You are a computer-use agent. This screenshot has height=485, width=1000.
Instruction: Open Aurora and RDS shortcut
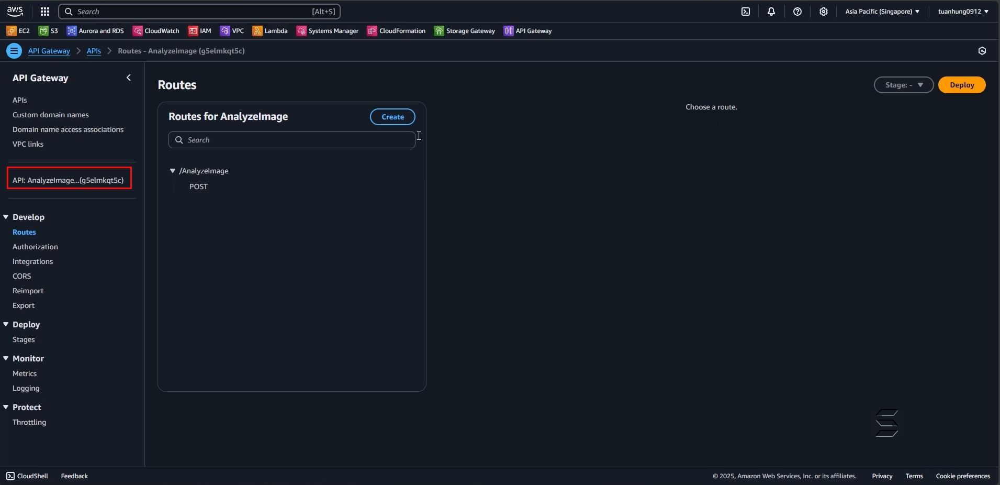point(95,31)
